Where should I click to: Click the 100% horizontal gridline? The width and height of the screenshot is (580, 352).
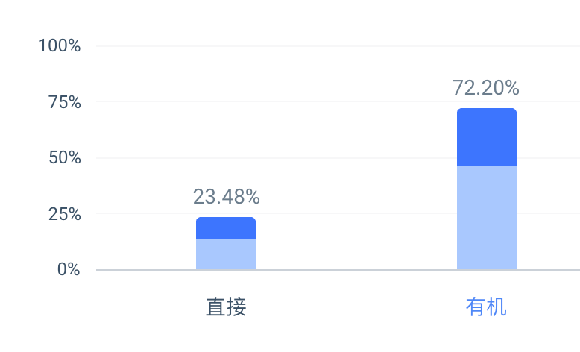pos(338,46)
